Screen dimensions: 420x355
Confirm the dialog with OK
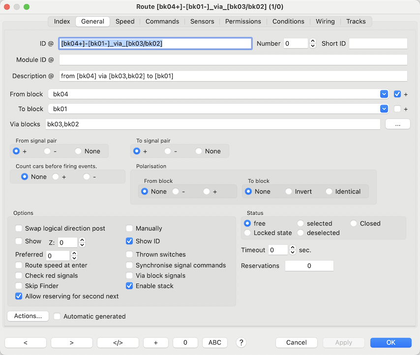click(390, 343)
